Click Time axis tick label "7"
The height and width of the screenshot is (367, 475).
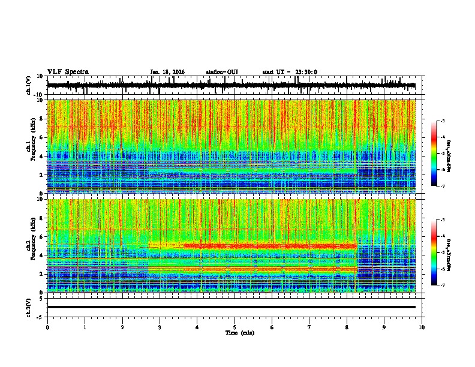(309, 327)
